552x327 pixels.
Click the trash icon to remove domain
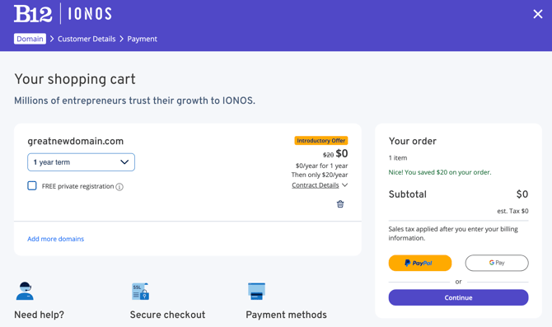tap(340, 204)
